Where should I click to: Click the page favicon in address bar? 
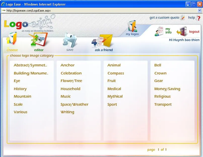tap(4, 10)
